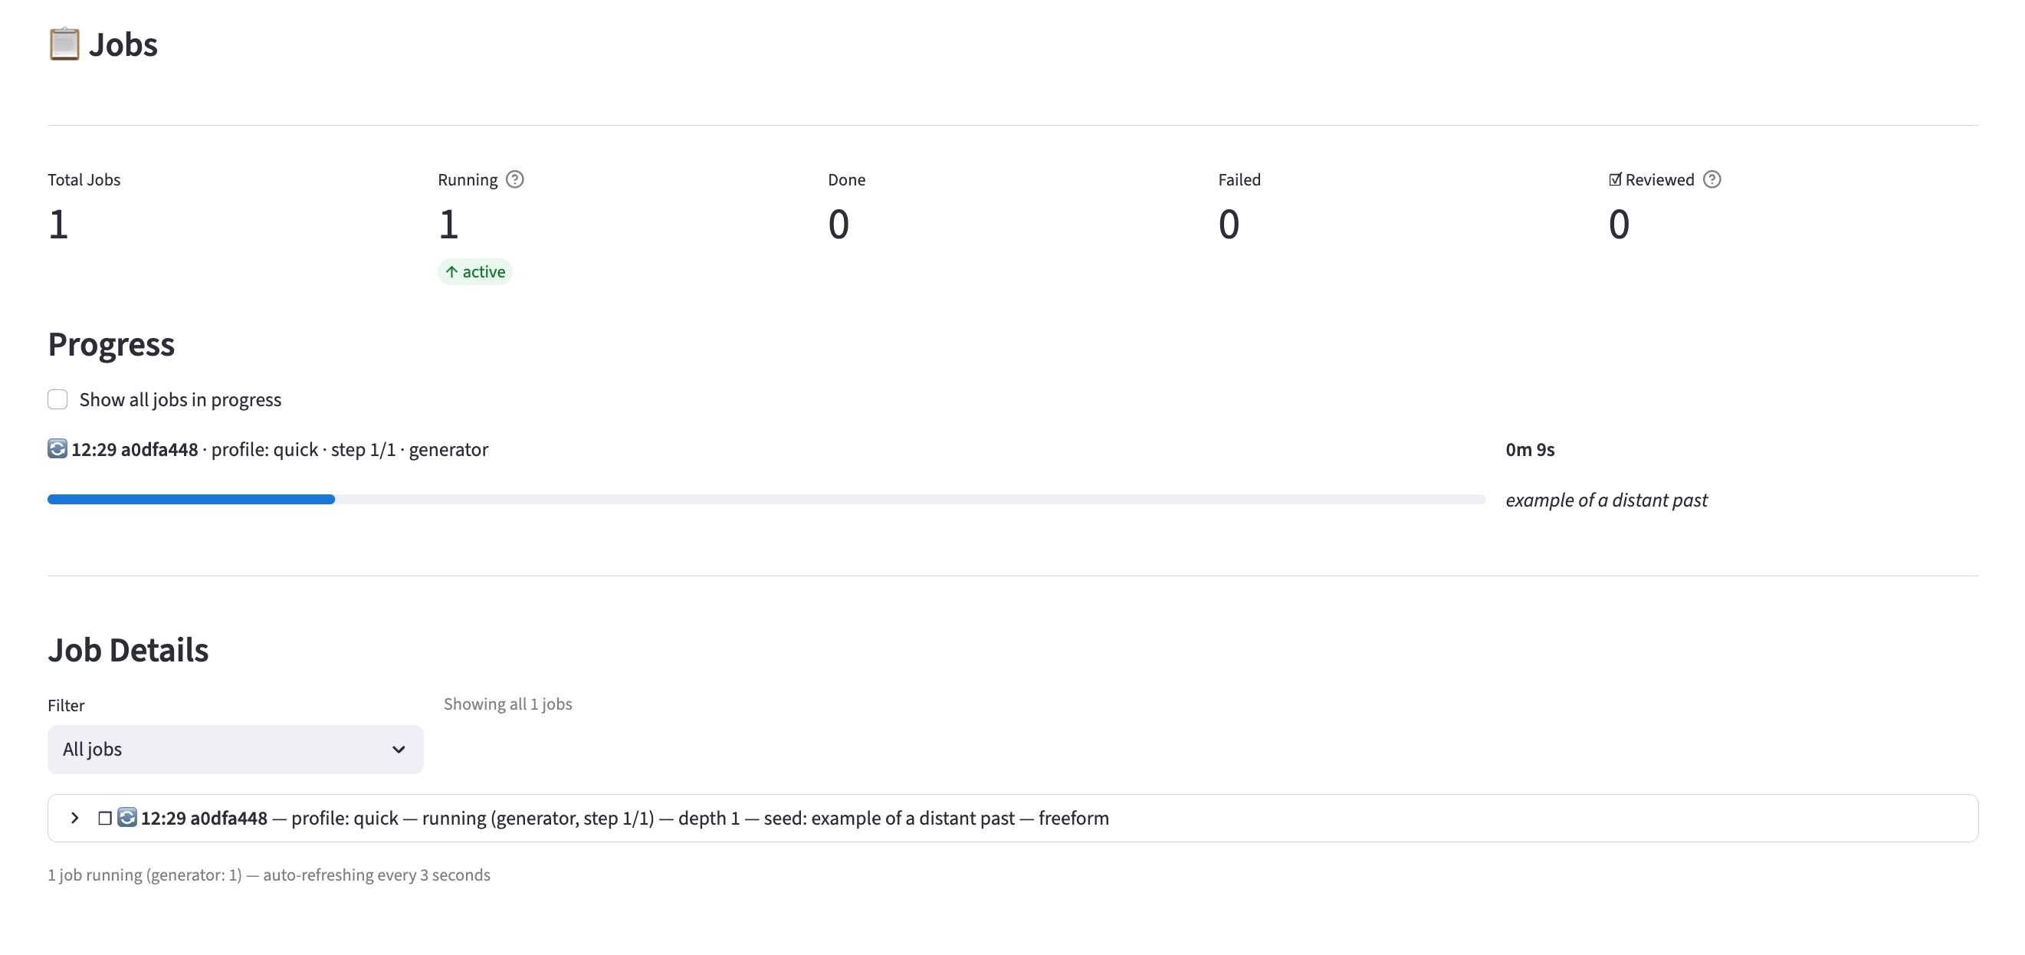Viewport: 2025px width, 955px height.
Task: Click the refresh icon in the Progress row
Action: tap(57, 449)
